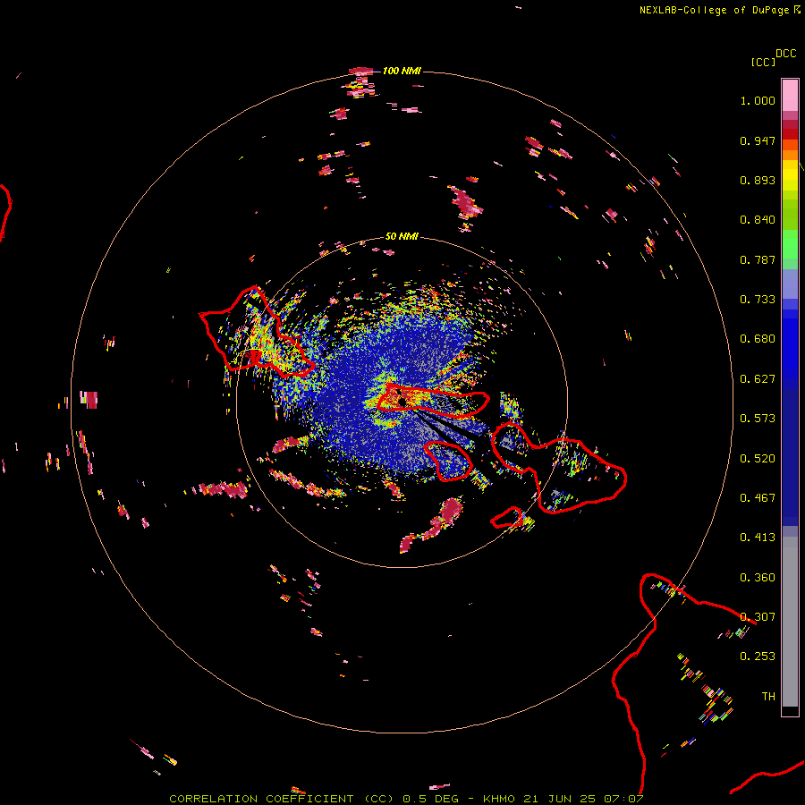
Task: Click the 0.520 legend value
Action: 758,459
